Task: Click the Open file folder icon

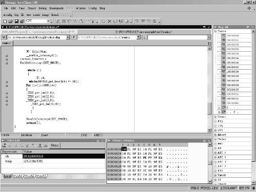Action: [x=11, y=22]
